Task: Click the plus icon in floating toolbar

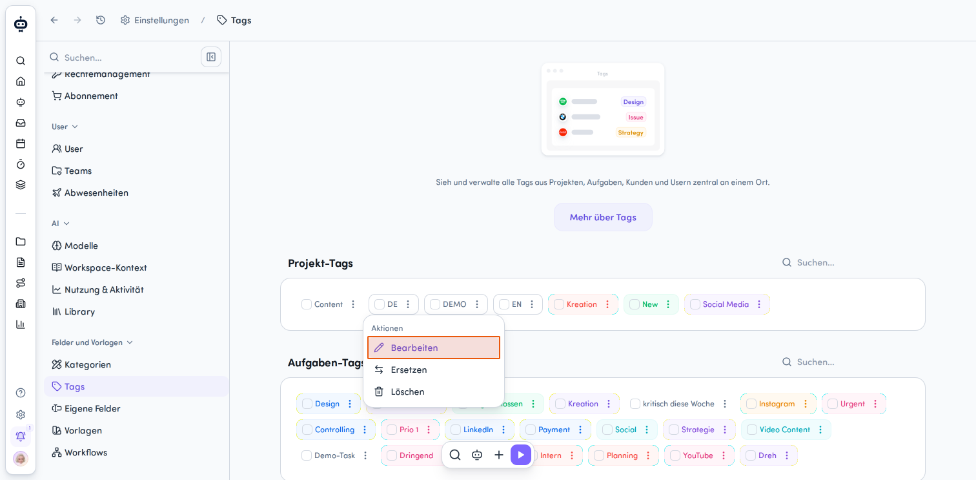Action: point(499,455)
